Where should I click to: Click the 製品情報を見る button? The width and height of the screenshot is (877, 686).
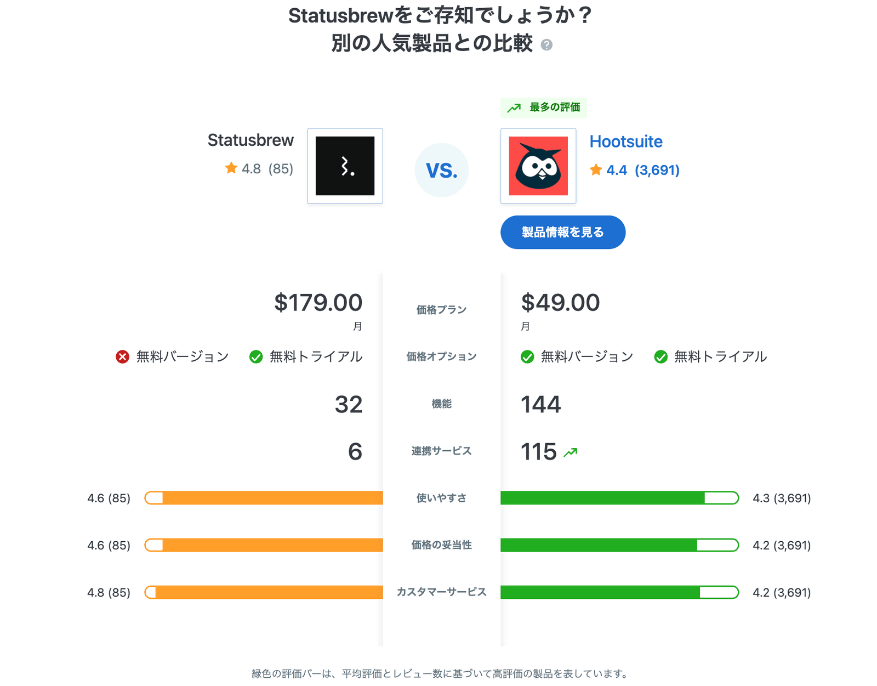[562, 232]
